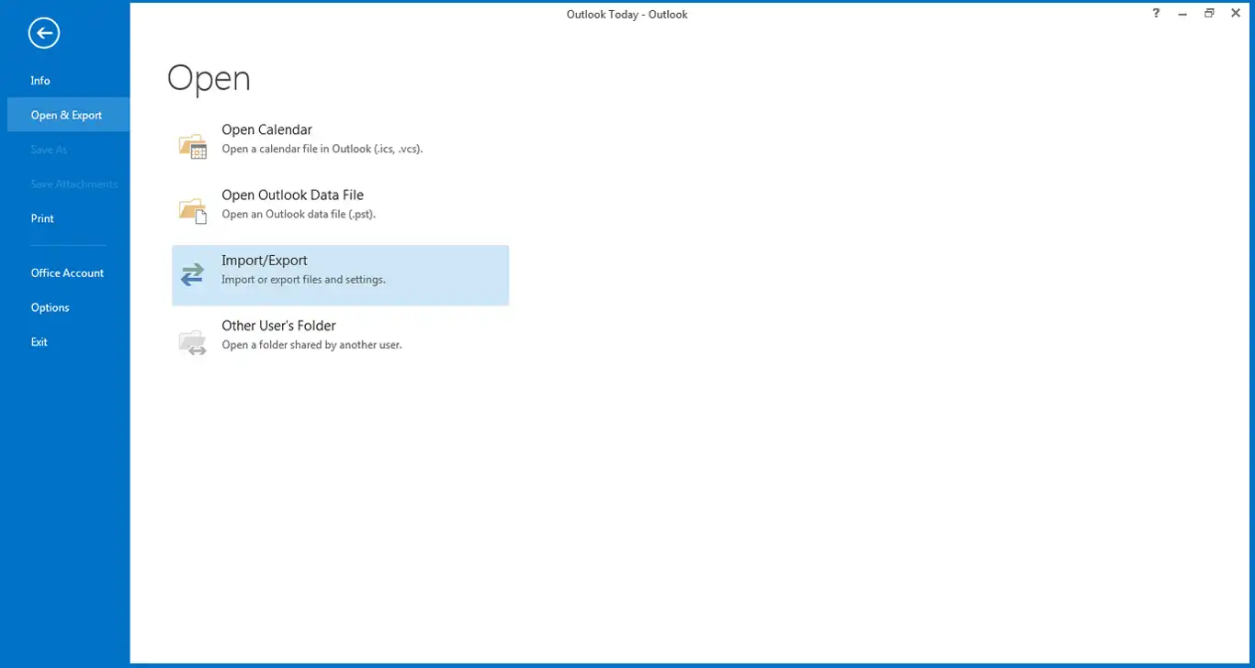This screenshot has height=668, width=1255.
Task: Select the Info menu item
Action: click(x=40, y=81)
